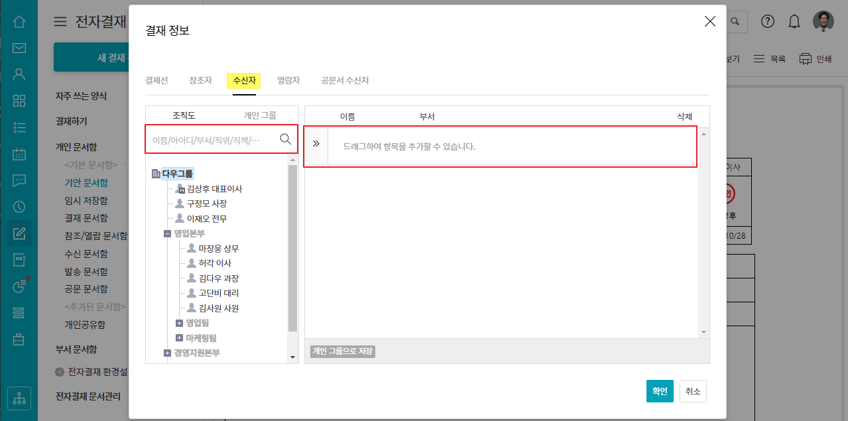
Task: Click the help question mark icon
Action: pos(768,21)
